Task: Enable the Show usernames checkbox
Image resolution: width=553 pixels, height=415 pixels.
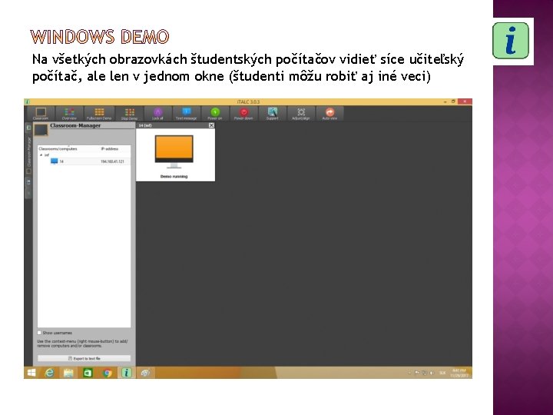Action: (39, 333)
